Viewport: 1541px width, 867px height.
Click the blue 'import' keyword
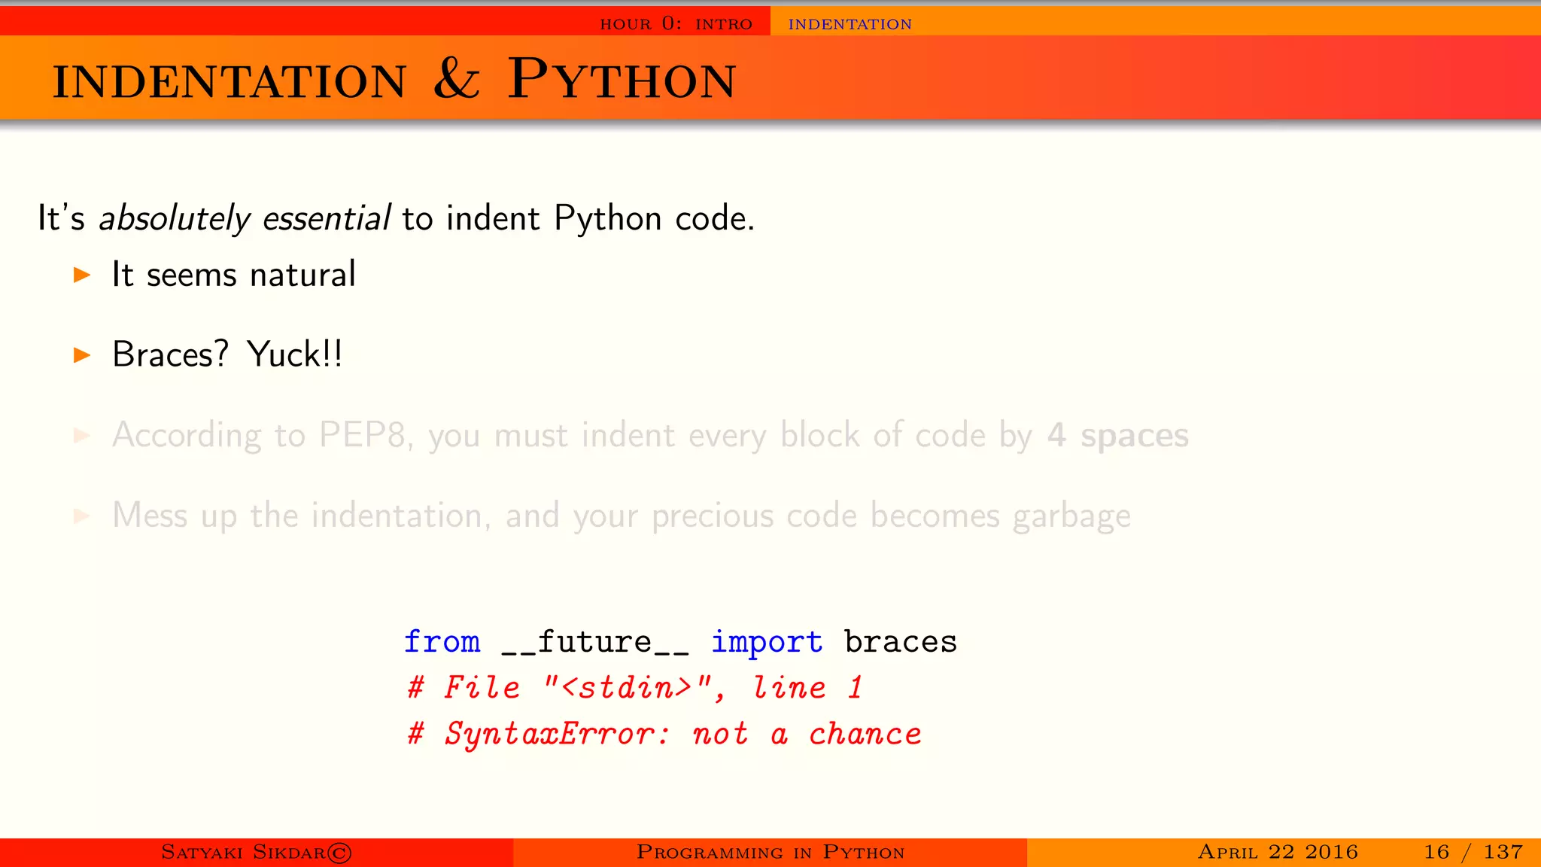767,642
